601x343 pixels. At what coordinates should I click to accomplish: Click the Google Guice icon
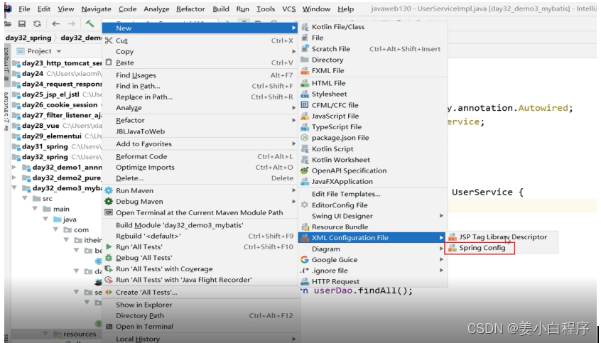305,259
